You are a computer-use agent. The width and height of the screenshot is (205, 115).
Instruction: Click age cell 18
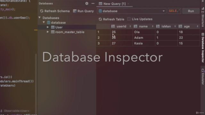189,32
